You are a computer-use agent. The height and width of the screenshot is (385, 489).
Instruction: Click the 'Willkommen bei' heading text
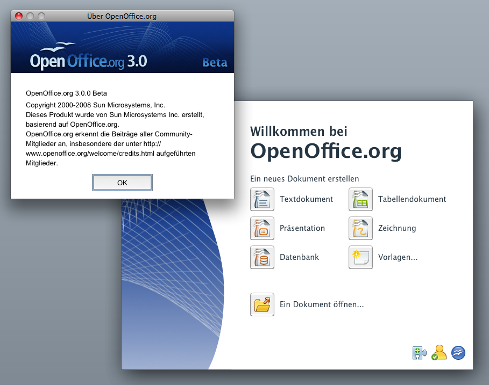299,132
